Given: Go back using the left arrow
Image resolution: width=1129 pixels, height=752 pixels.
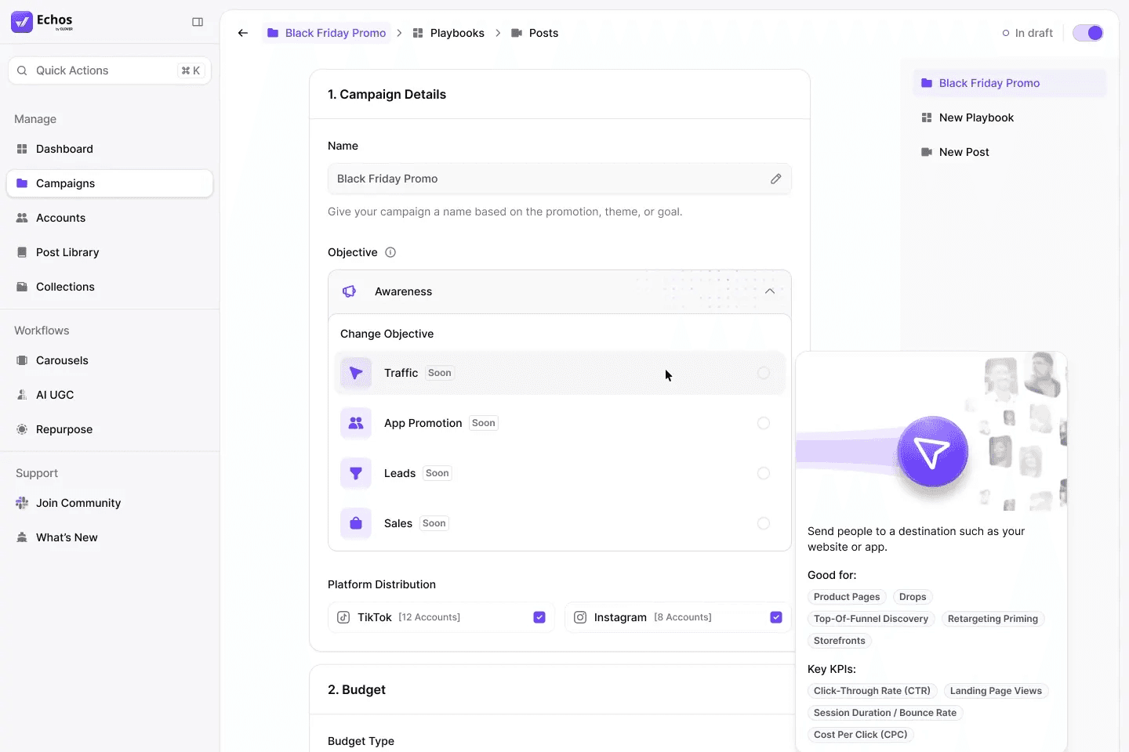Looking at the screenshot, I should tap(243, 33).
